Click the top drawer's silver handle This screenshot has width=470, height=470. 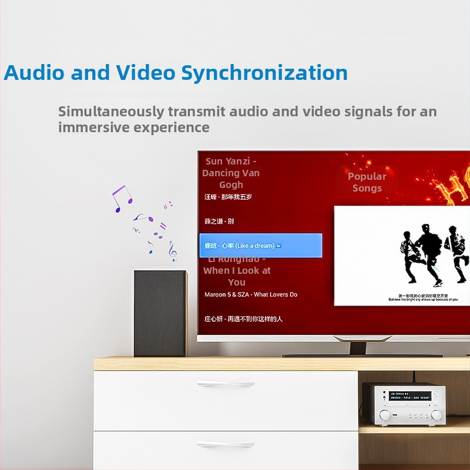click(x=226, y=384)
